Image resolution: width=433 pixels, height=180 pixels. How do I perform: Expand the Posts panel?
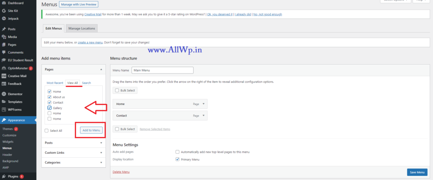74,143
